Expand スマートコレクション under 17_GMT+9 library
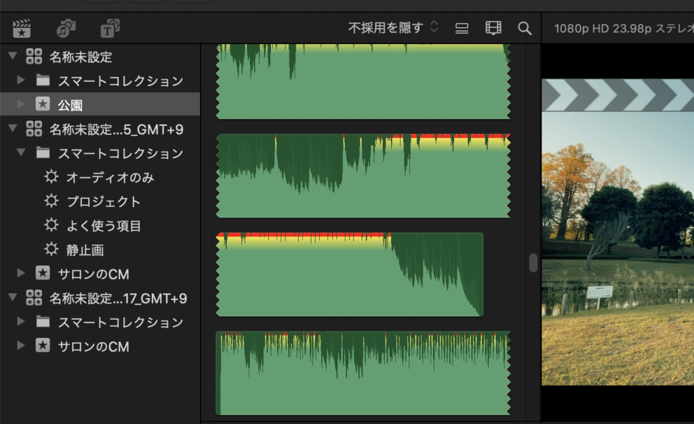 (x=20, y=322)
